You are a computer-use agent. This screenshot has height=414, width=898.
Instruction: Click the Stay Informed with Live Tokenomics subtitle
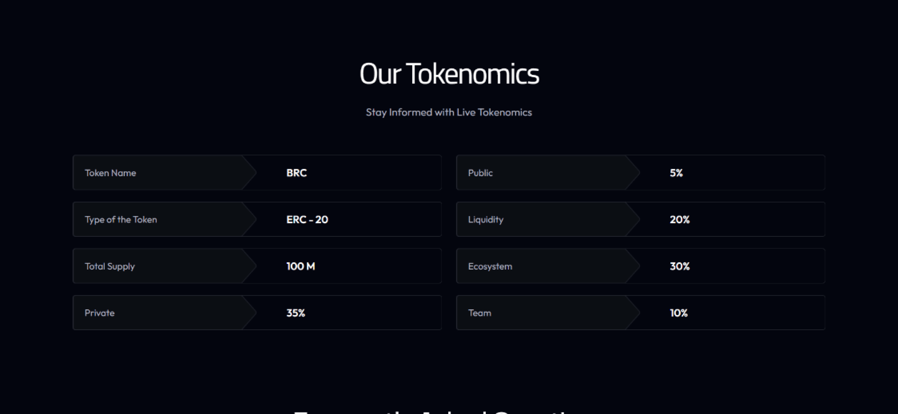449,112
